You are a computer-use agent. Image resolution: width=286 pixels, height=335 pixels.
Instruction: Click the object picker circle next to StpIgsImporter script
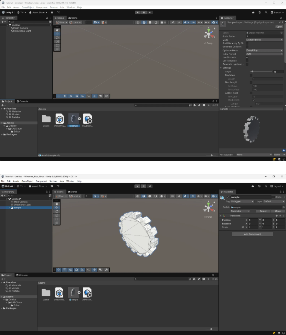click(x=281, y=33)
